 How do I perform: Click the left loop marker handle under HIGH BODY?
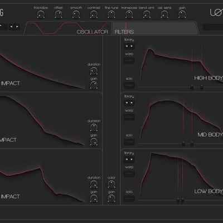[x=192, y=87]
